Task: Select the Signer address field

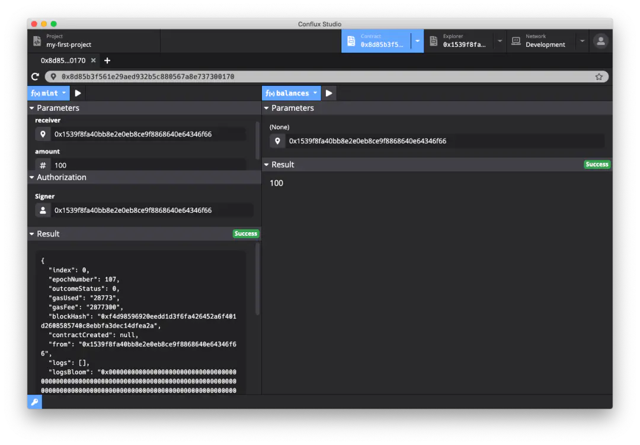Action: [x=152, y=210]
